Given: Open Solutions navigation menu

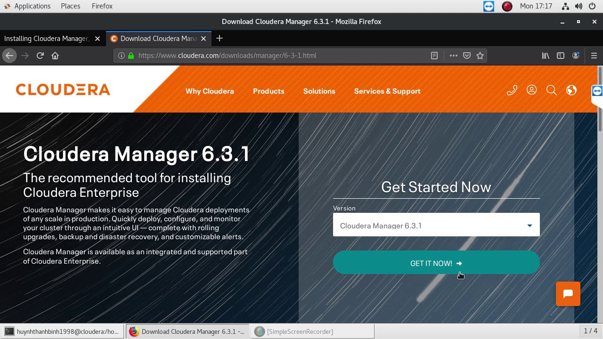Looking at the screenshot, I should coord(319,91).
